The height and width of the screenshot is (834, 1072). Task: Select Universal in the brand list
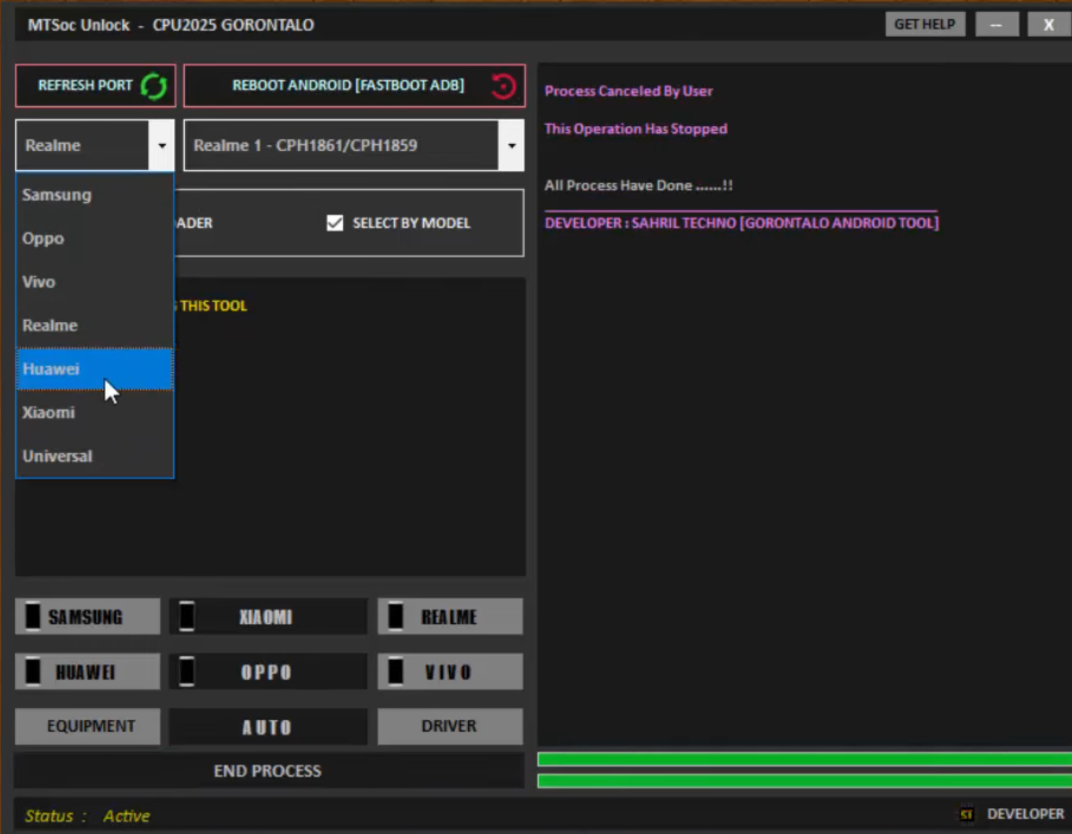coord(94,456)
